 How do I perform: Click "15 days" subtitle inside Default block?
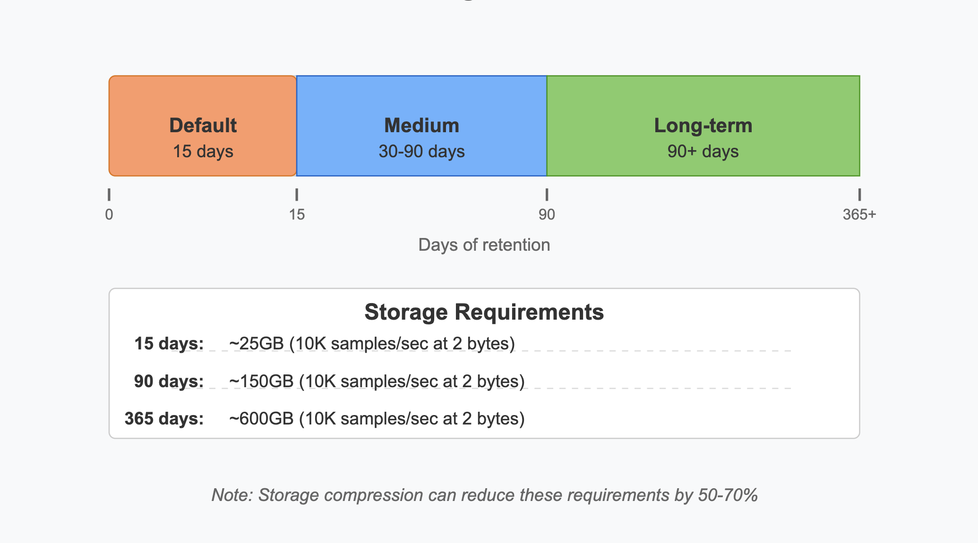(x=203, y=152)
